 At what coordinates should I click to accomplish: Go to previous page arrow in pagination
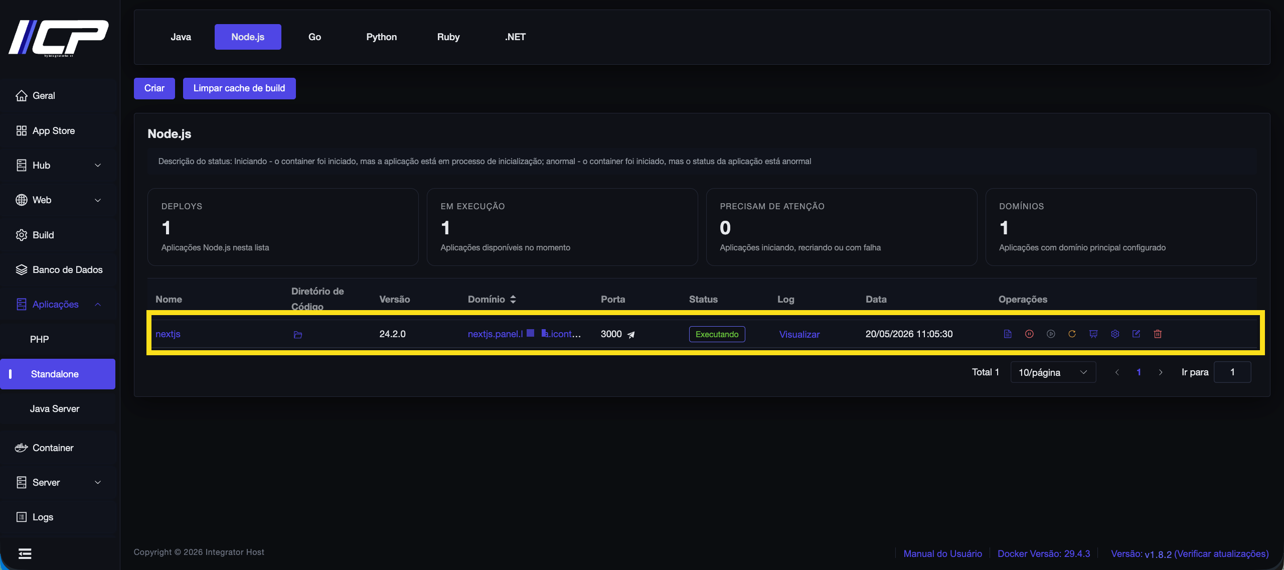tap(1117, 372)
